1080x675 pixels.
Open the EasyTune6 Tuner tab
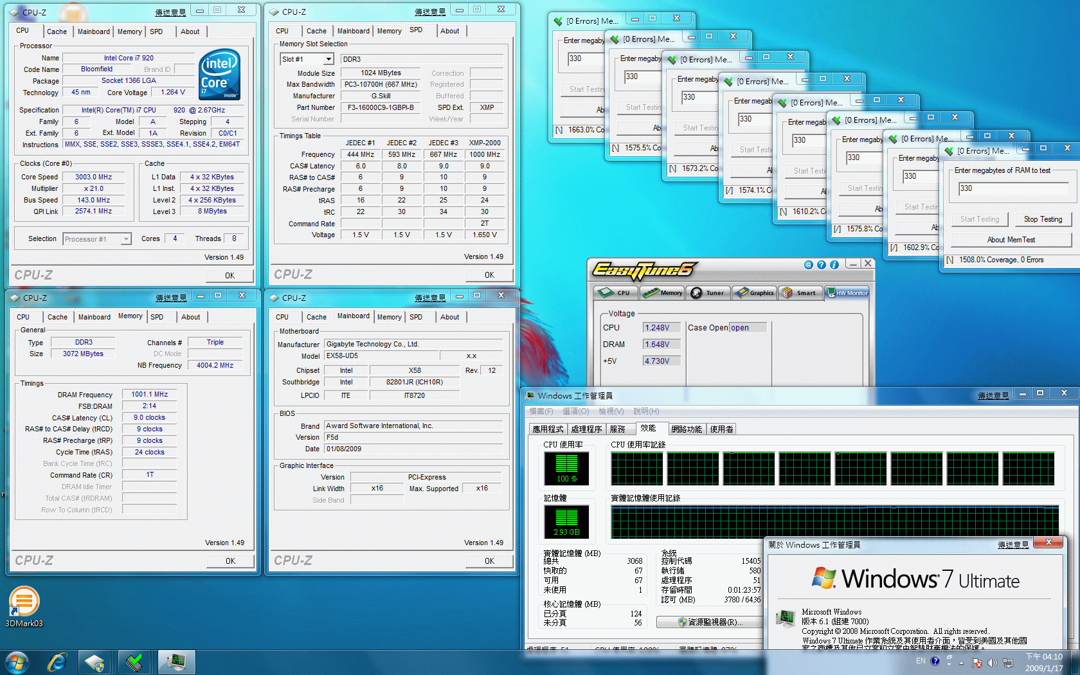[x=708, y=292]
